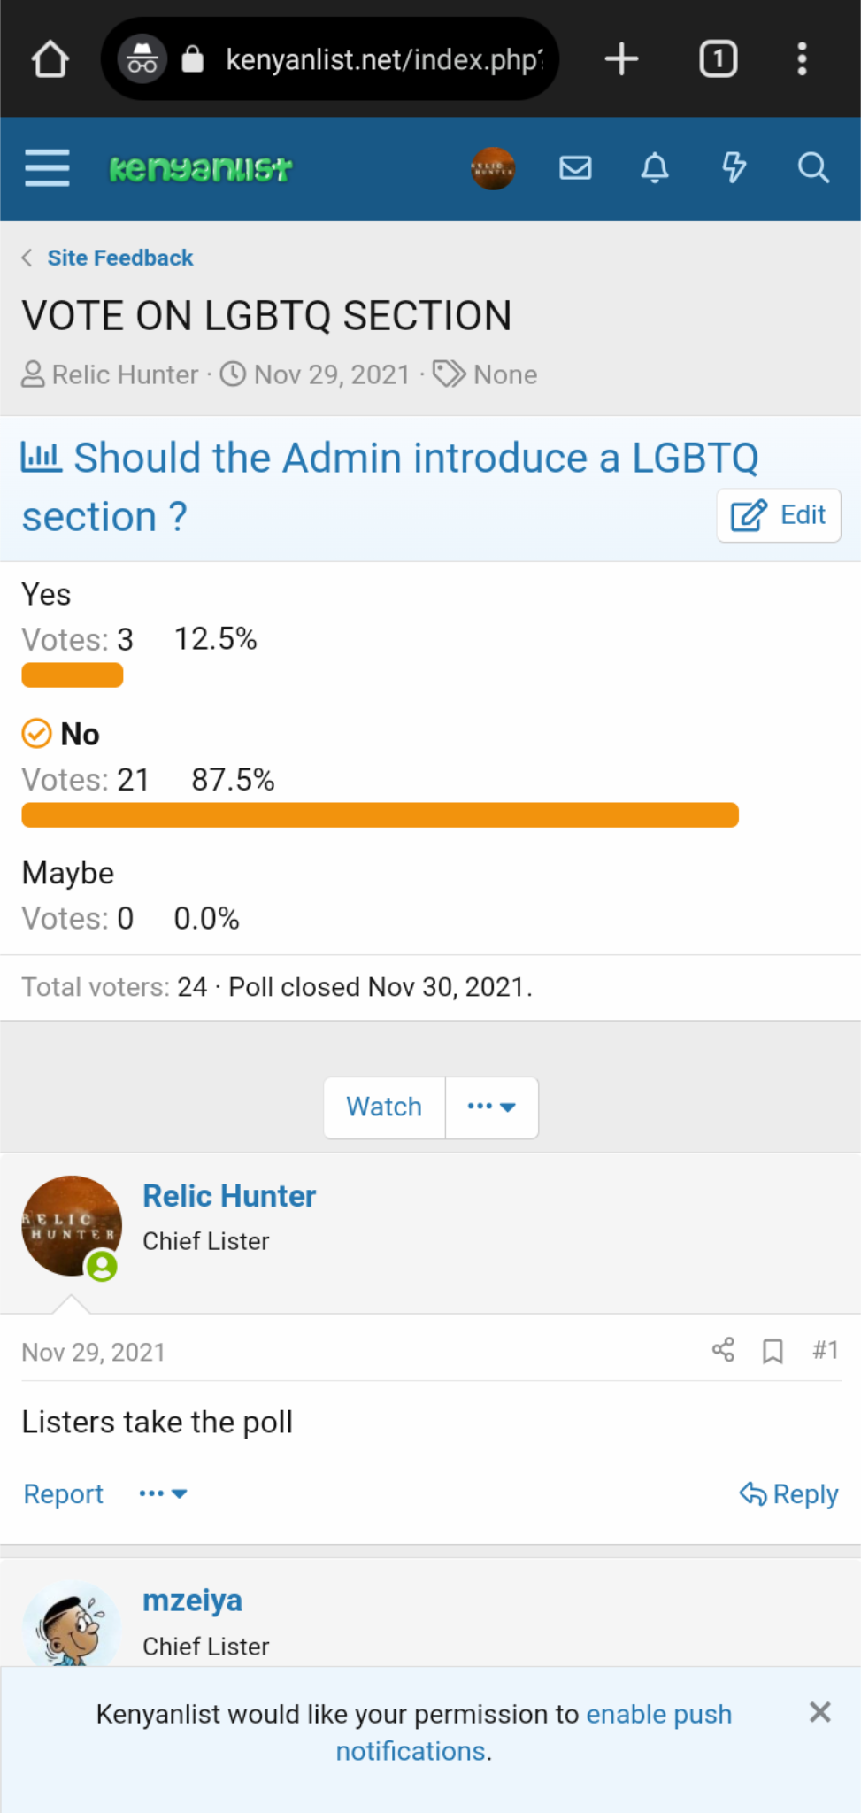Share post #1 via share icon

[723, 1350]
